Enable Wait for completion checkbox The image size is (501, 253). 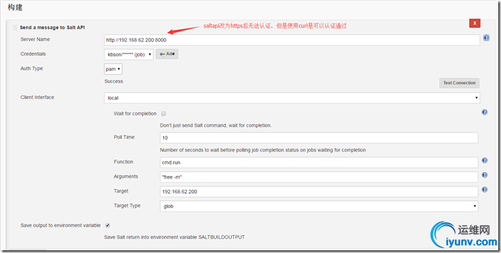[163, 113]
